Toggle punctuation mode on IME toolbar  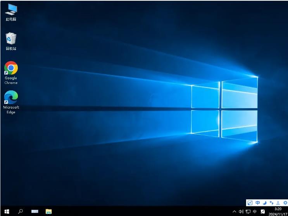[271, 202]
